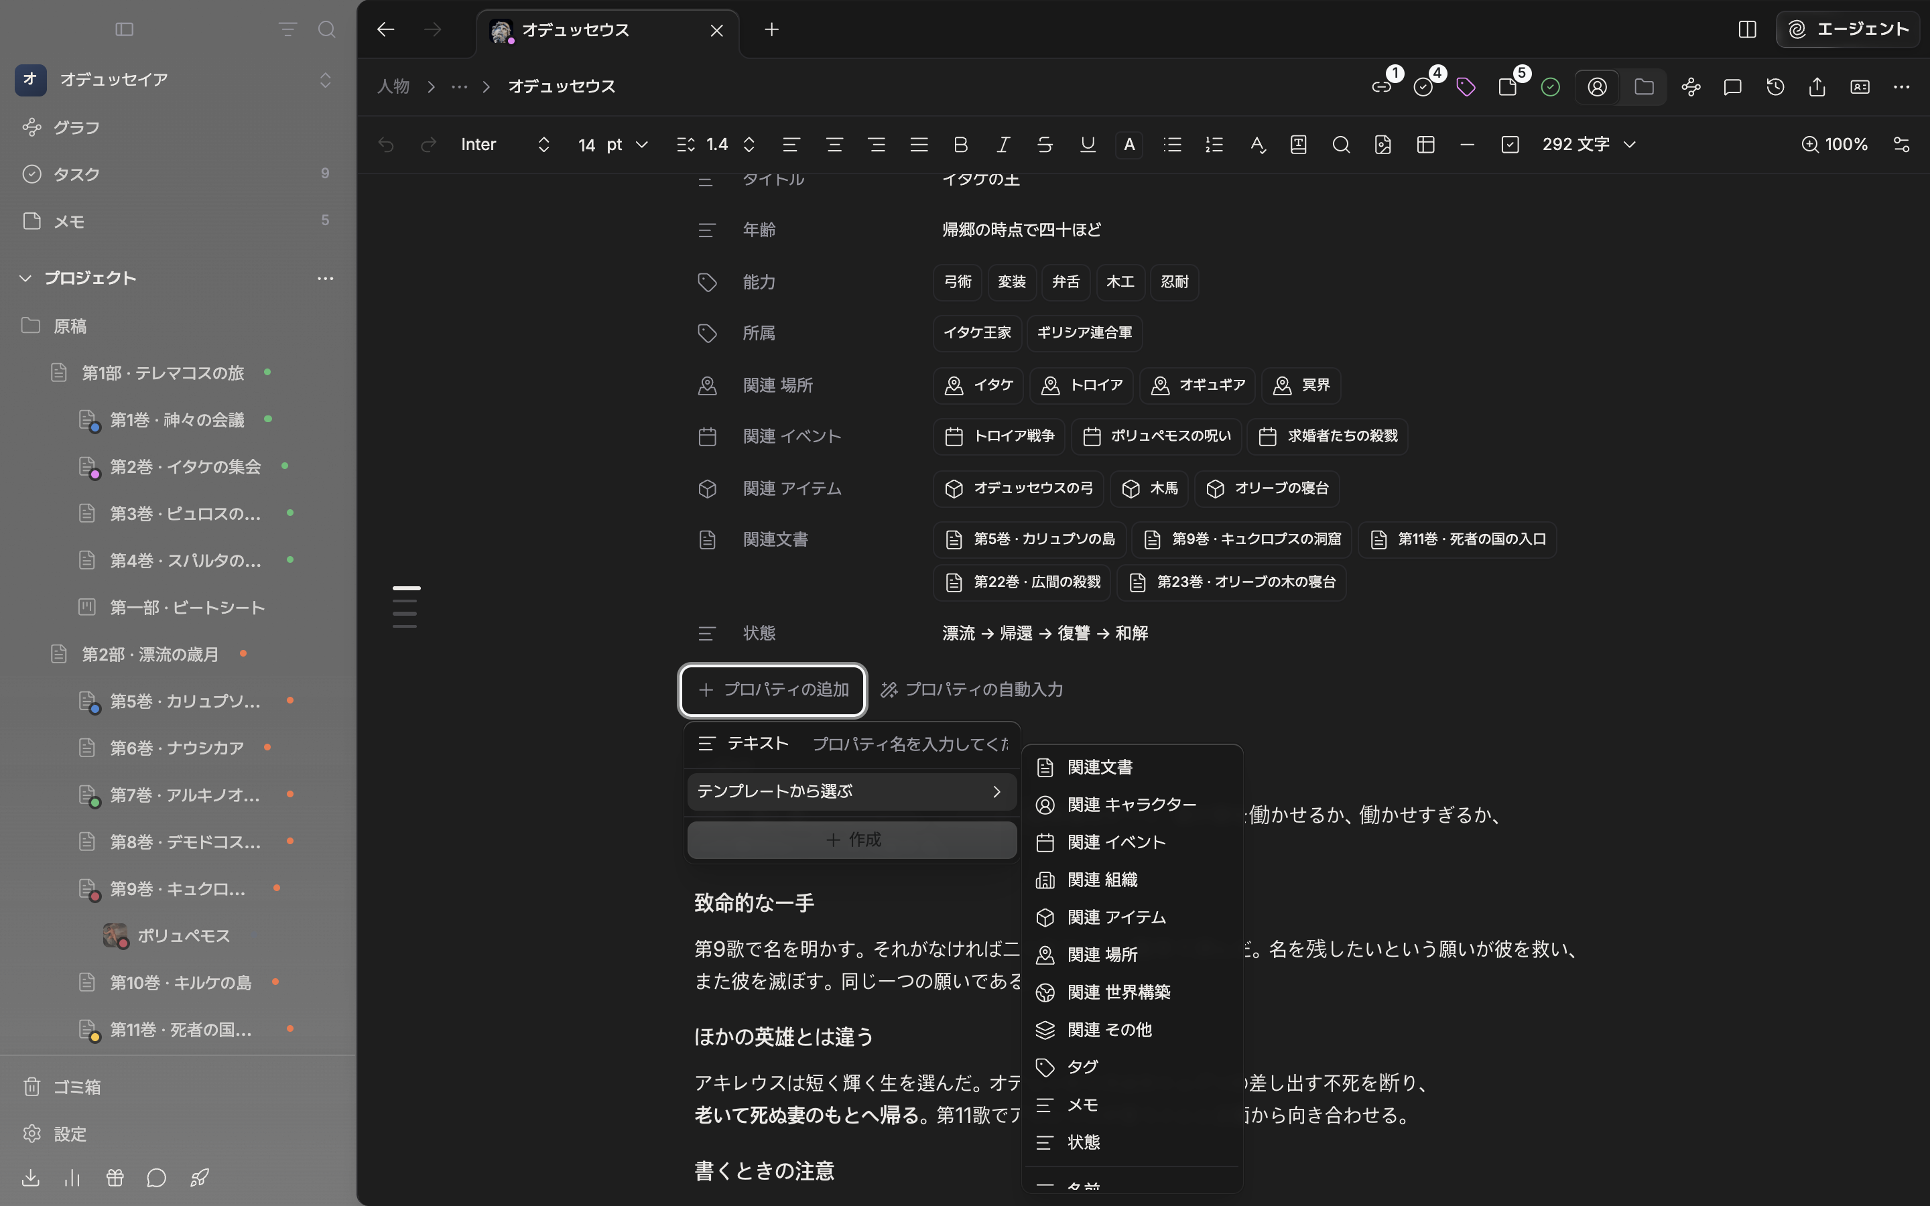Toggle the sidebar panel icon

[125, 29]
